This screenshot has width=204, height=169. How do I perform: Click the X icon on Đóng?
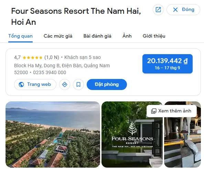[175, 10]
